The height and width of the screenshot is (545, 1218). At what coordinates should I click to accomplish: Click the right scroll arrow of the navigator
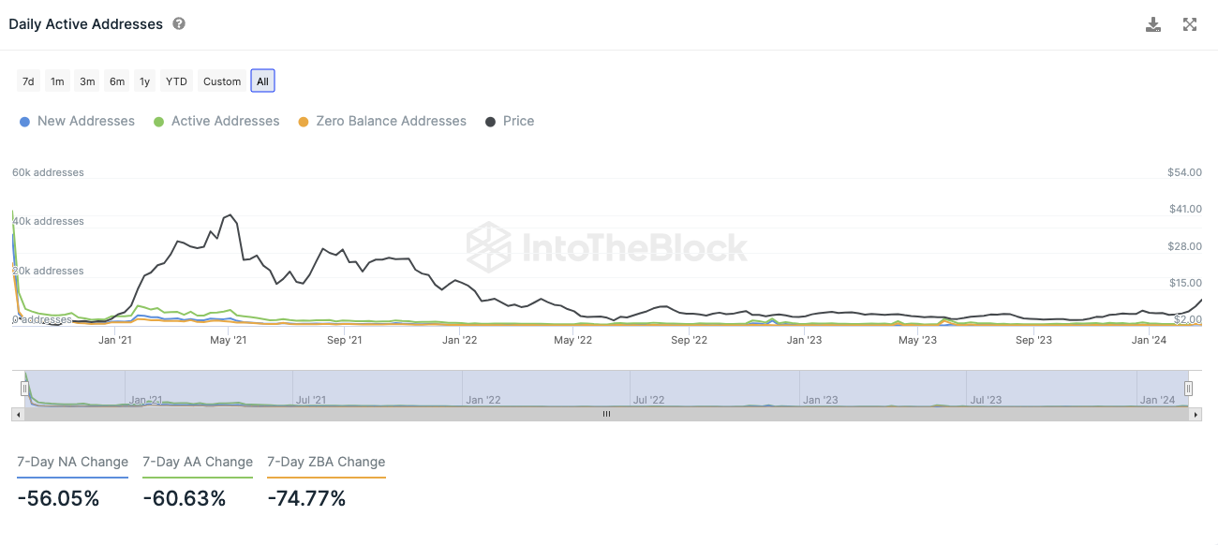(x=1195, y=413)
